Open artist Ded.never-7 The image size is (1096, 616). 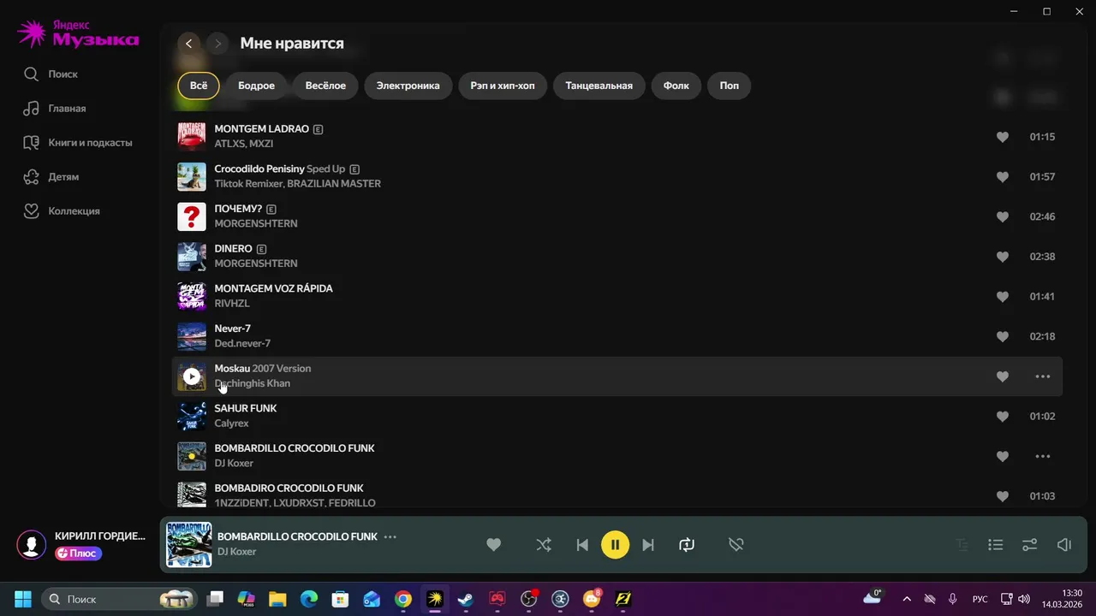242,343
